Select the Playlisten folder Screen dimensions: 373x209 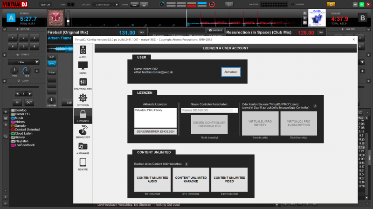pos(21,141)
